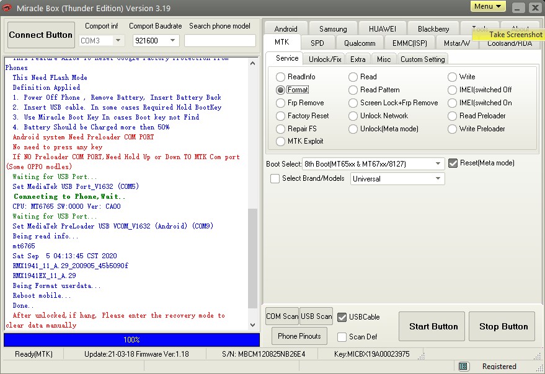The width and height of the screenshot is (545, 374).
Task: Choose Screen Lock+Frp Remove option
Action: point(353,103)
